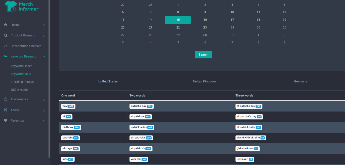Viewport: 345px width, 165px height.
Task: Open the Niche Hunter page
Action: click(20, 90)
